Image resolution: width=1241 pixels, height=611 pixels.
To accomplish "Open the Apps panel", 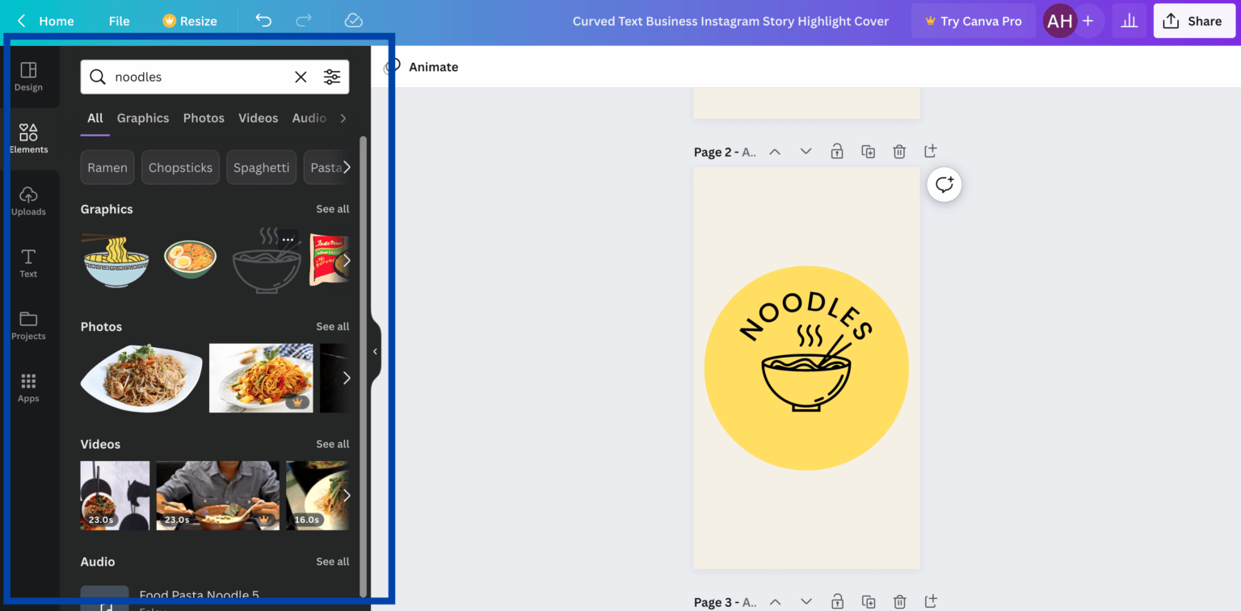I will pyautogui.click(x=28, y=387).
